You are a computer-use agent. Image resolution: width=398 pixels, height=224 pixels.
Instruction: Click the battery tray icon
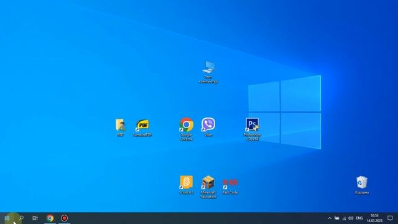pos(337,218)
